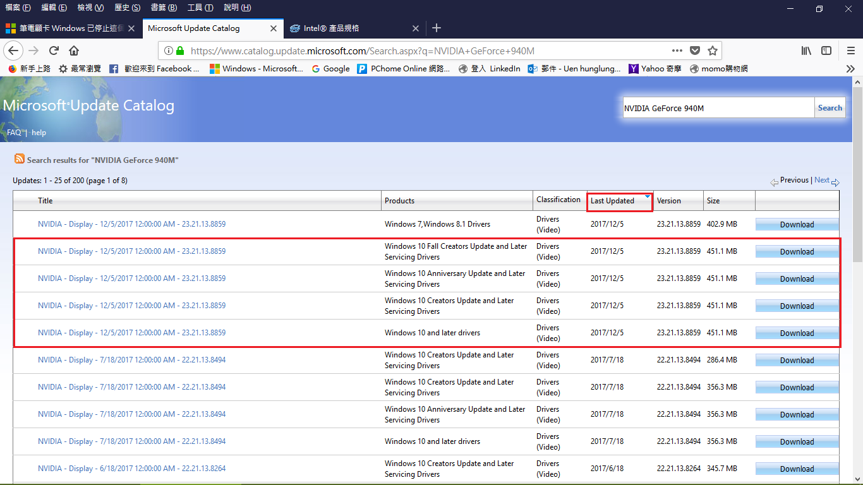Screen dimensions: 863x485
Task: Click the RSS feed icon beside search results
Action: click(x=19, y=159)
